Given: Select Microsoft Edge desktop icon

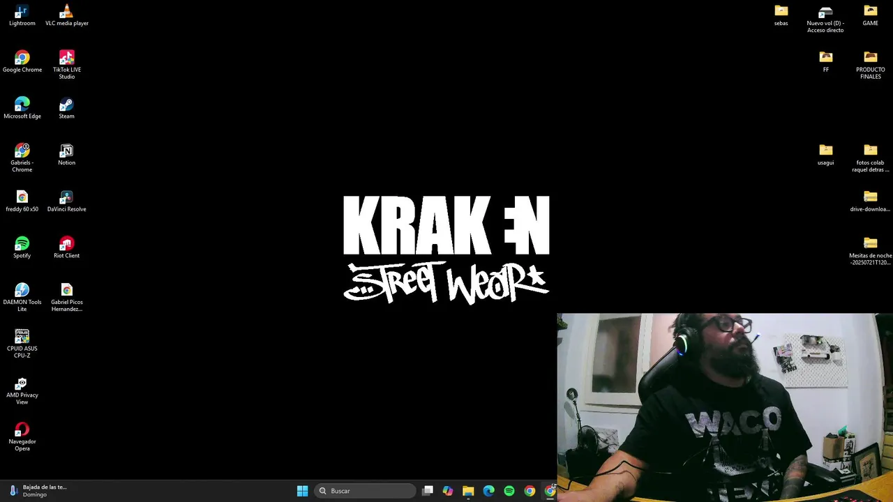Looking at the screenshot, I should [22, 108].
